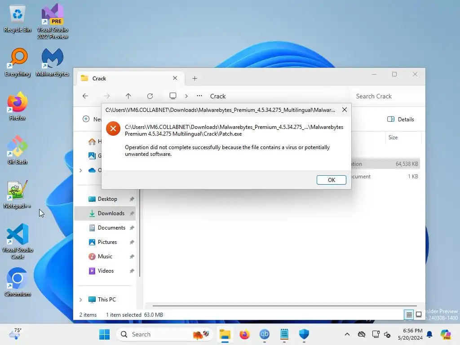Launch Malwarebytes from the desktop
Viewport: 460px width, 345px height.
coord(53,62)
